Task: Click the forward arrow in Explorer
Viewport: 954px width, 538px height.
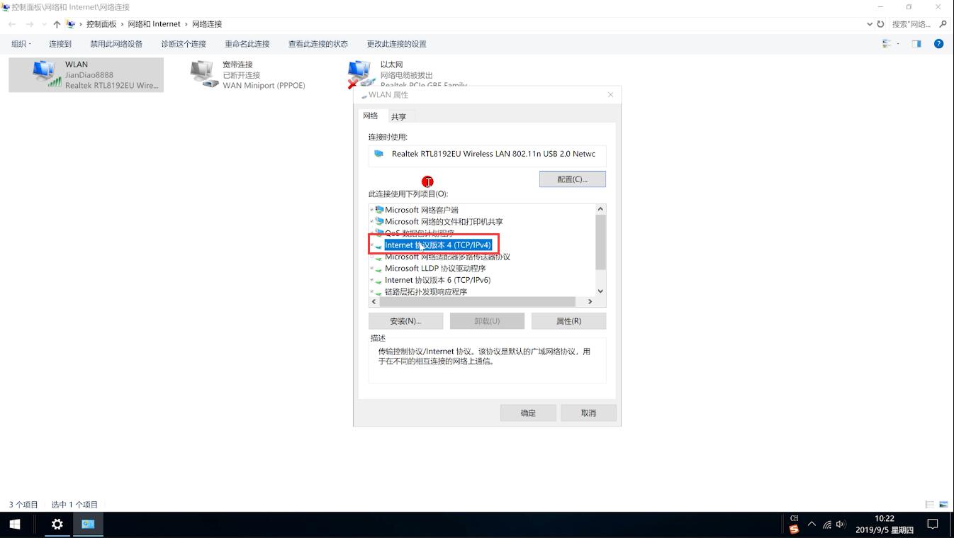Action: pyautogui.click(x=30, y=24)
